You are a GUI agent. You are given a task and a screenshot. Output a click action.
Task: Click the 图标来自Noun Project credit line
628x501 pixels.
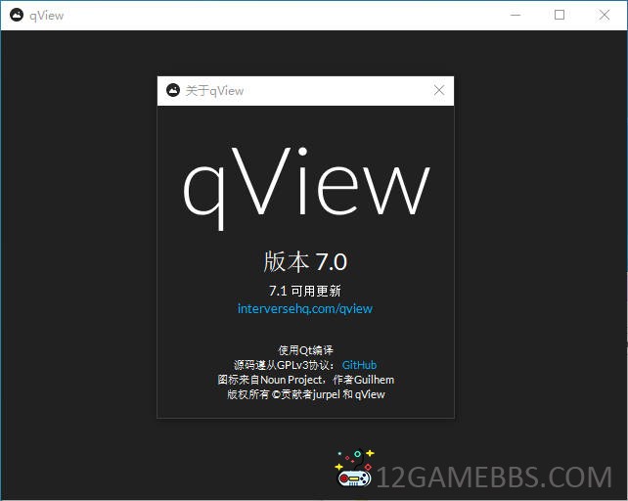pyautogui.click(x=305, y=380)
